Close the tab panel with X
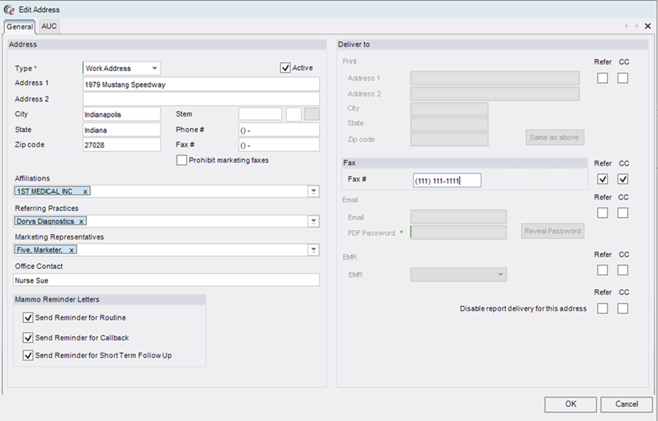This screenshot has width=658, height=421. click(647, 26)
